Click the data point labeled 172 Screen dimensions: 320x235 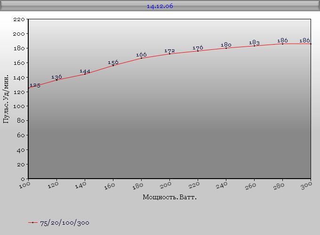[169, 54]
